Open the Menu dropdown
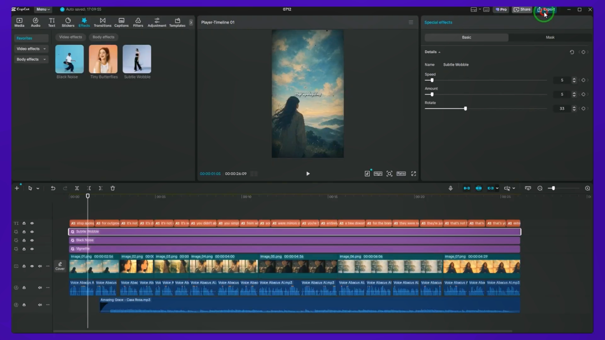Viewport: 605px width, 340px height. click(43, 10)
